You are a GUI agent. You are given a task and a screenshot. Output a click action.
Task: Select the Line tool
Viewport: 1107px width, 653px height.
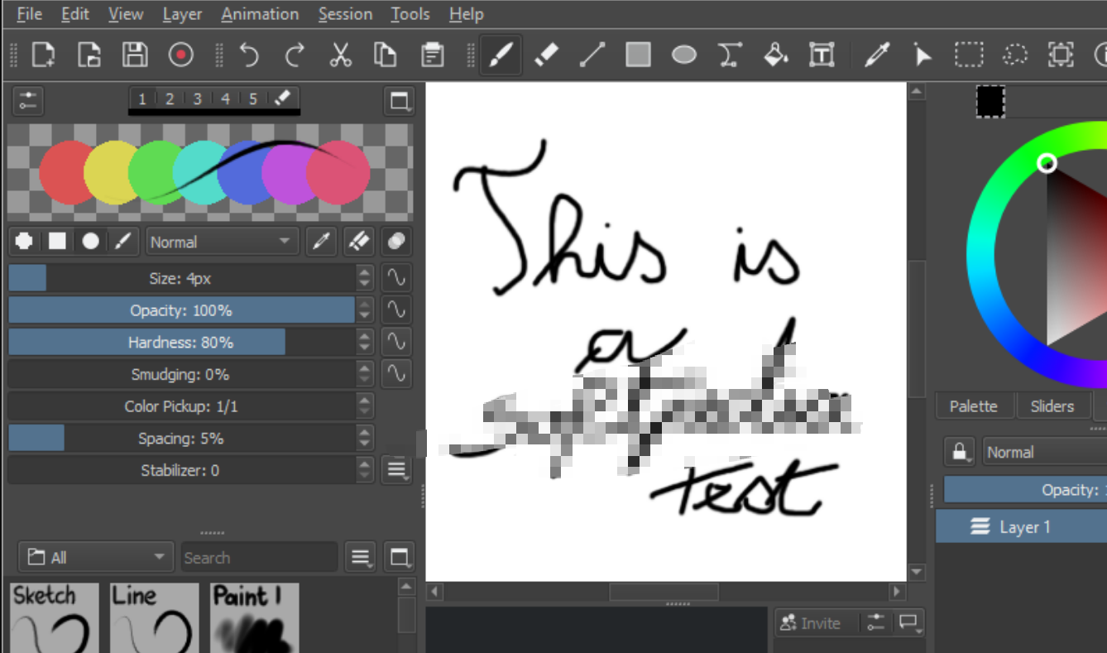tap(592, 55)
